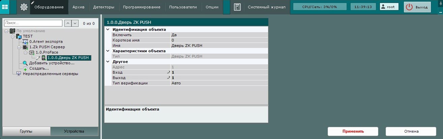Collapse the Другое properties section
The width and height of the screenshot is (443, 139).
(108, 62)
